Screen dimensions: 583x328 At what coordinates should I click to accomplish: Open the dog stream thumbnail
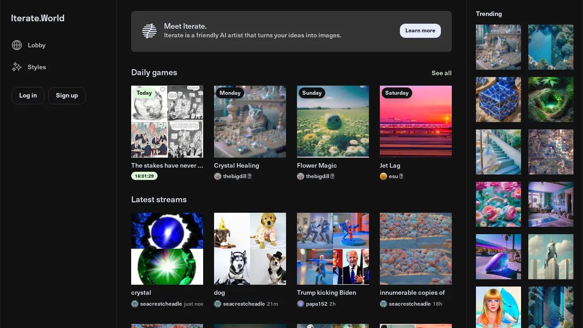(x=250, y=249)
